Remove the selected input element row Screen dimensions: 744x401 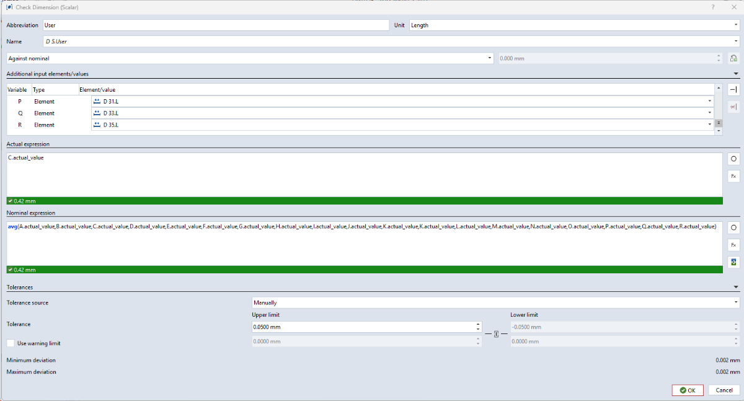tap(733, 107)
